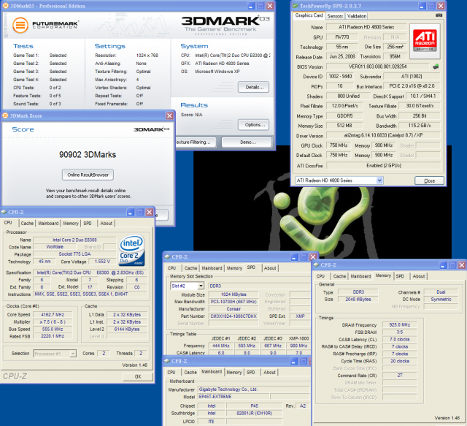Switch to the Validation tab in GPU-Z

(357, 16)
